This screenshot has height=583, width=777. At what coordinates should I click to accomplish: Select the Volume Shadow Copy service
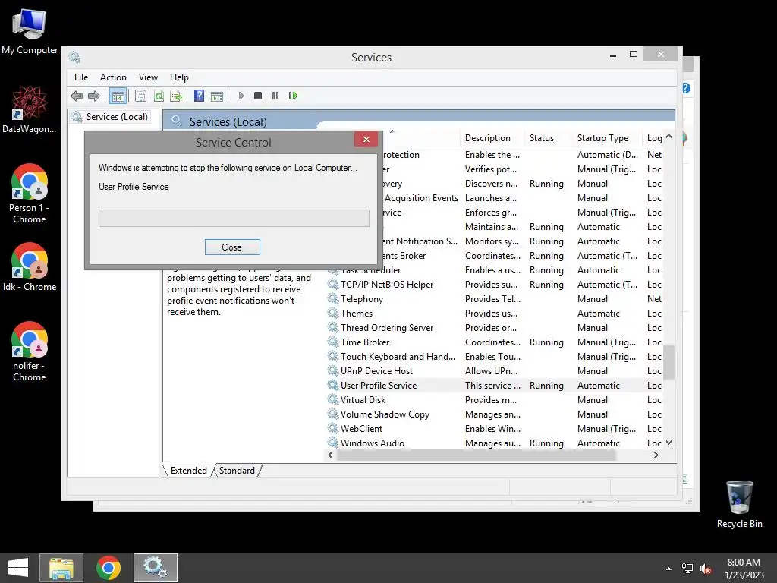pyautogui.click(x=495, y=414)
